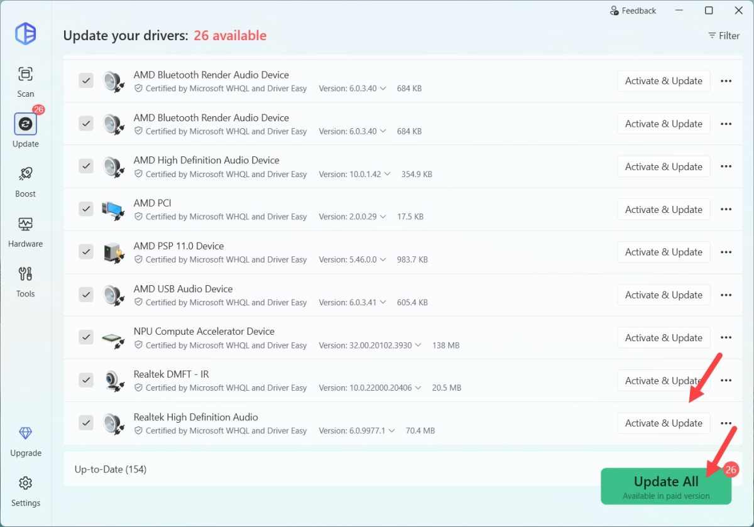Select the NPU Compute Accelerator Device name
Viewport: 754px width, 527px height.
pos(204,331)
